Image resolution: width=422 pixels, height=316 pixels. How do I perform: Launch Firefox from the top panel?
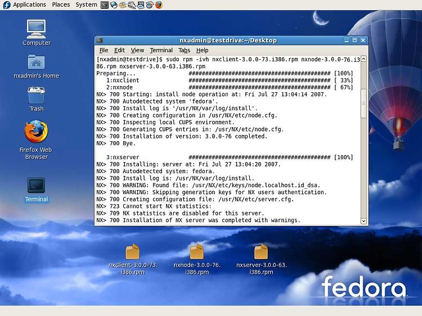click(159, 5)
